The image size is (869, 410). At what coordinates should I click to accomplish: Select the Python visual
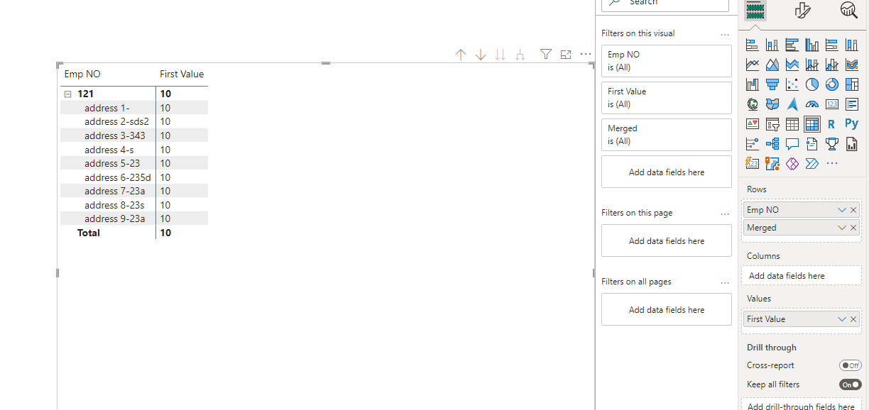click(x=852, y=124)
